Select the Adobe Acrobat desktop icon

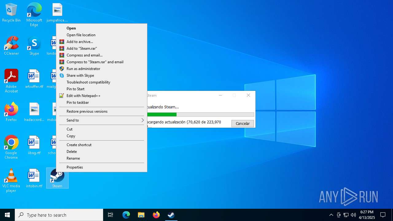pyautogui.click(x=11, y=81)
